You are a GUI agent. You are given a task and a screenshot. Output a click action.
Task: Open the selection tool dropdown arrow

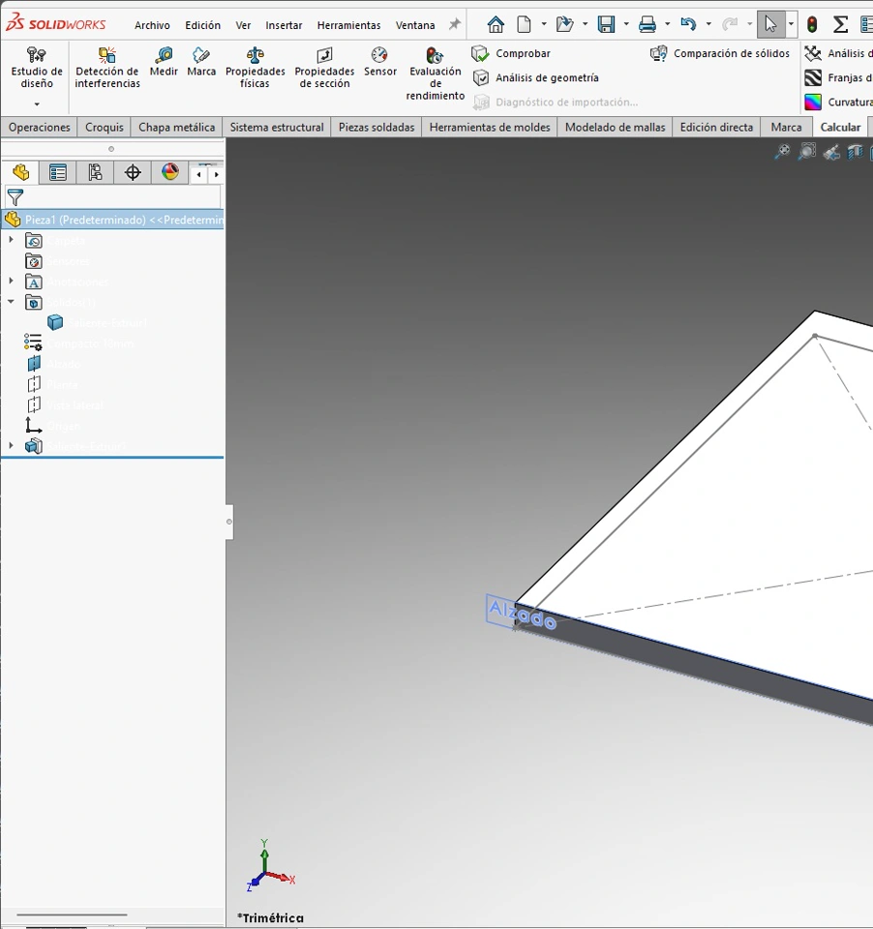point(791,24)
